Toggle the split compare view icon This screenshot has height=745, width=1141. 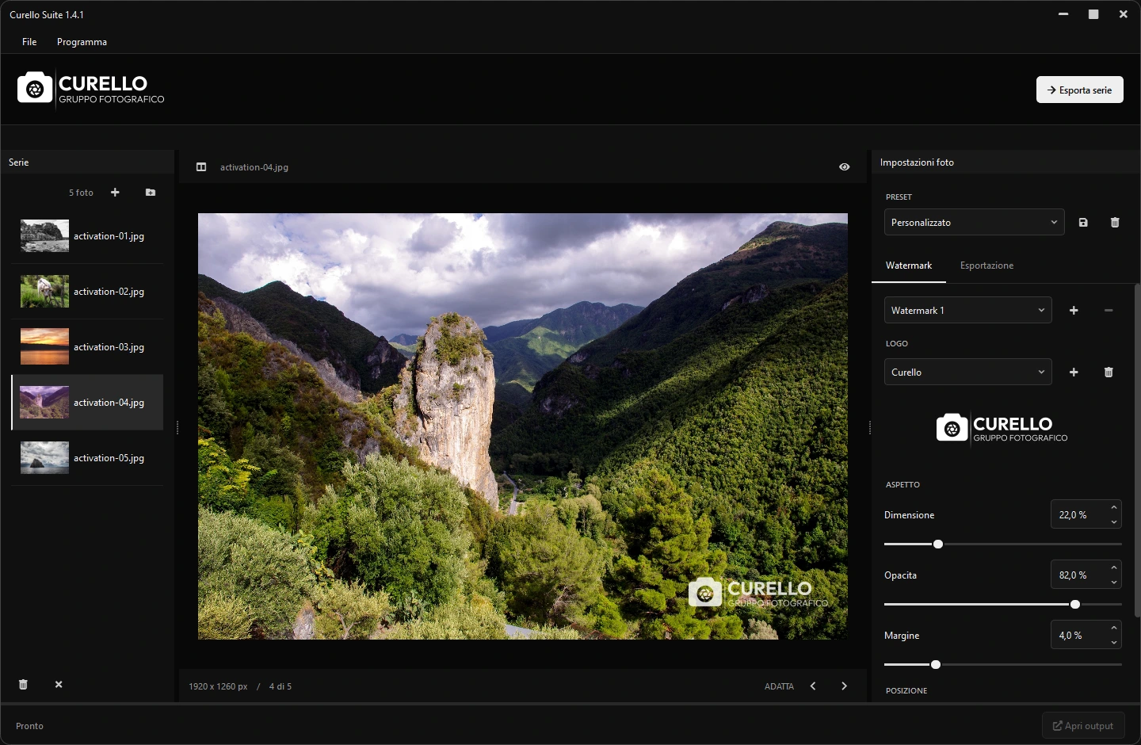click(201, 167)
